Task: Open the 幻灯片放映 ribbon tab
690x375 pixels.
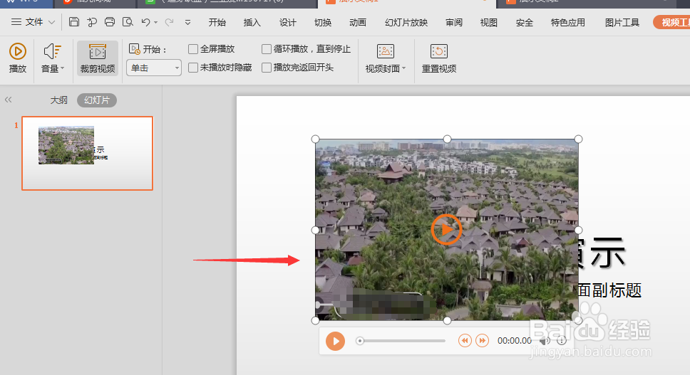Action: 406,22
